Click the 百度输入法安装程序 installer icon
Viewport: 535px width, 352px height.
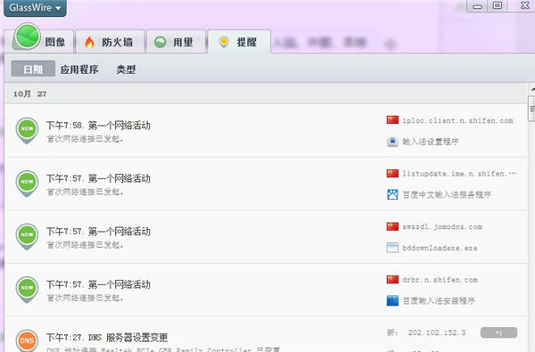392,300
